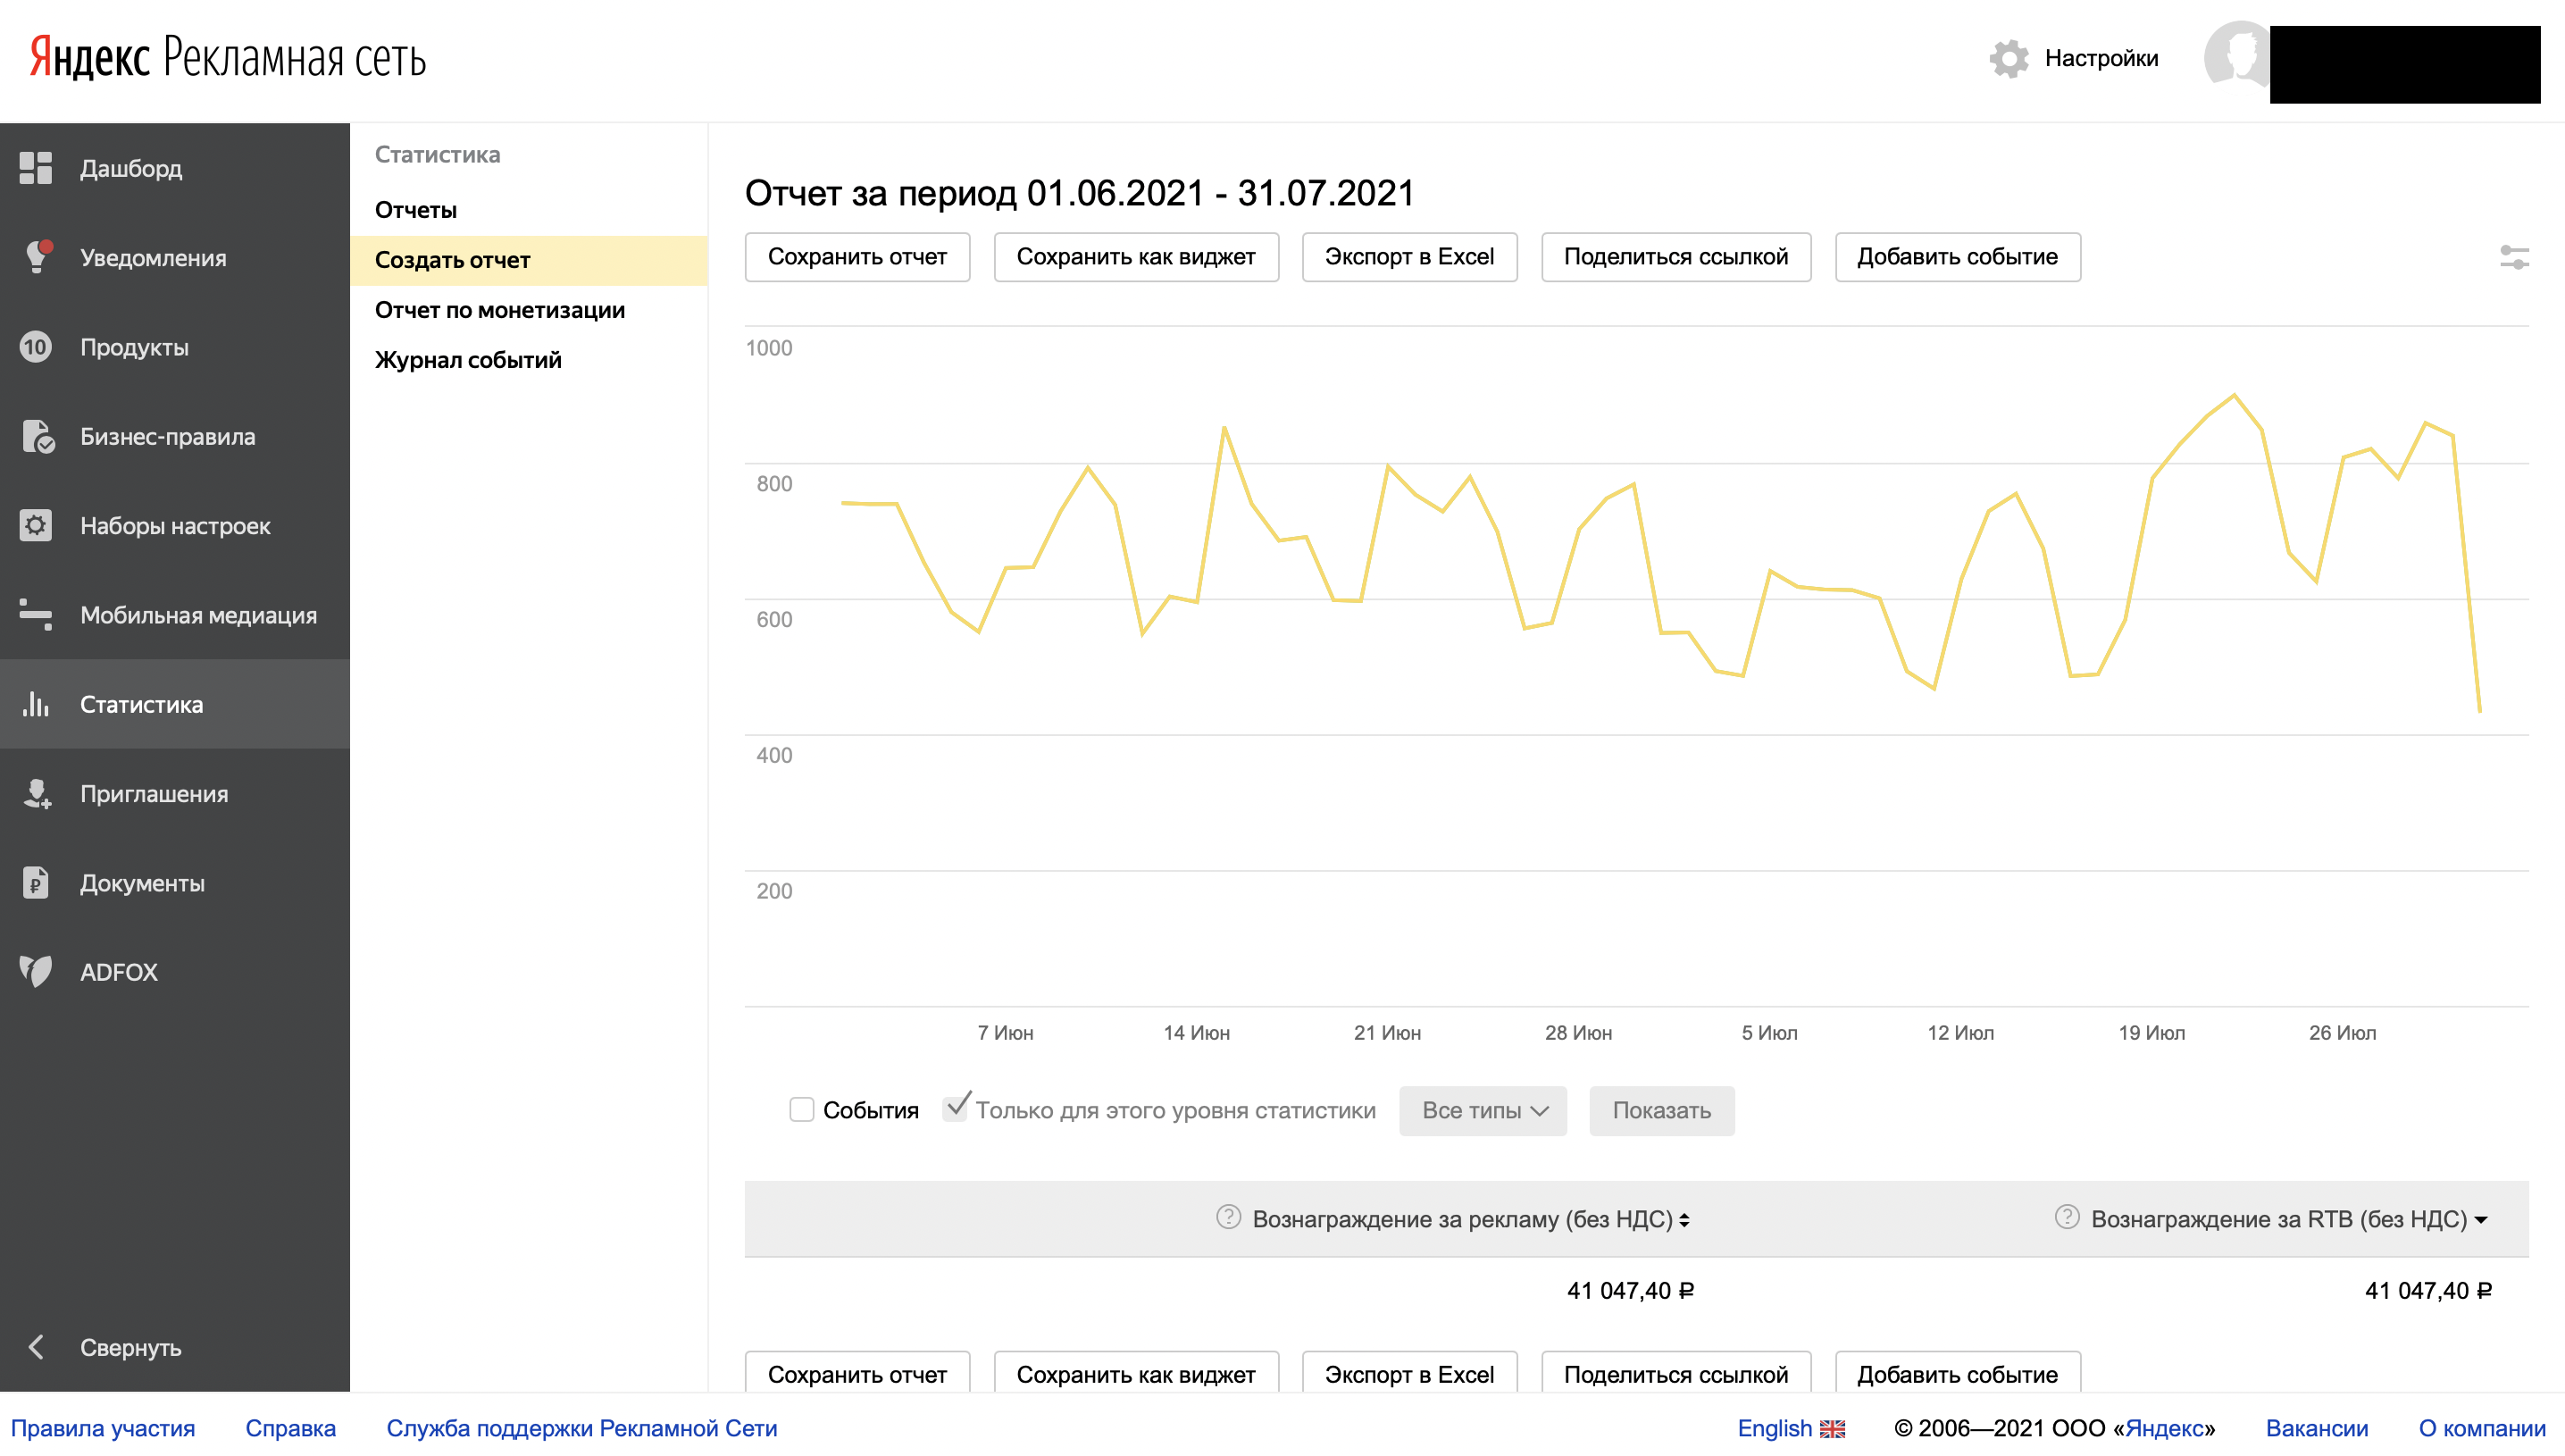This screenshot has height=1456, width=2565.
Task: Open Справка footer link
Action: click(290, 1428)
